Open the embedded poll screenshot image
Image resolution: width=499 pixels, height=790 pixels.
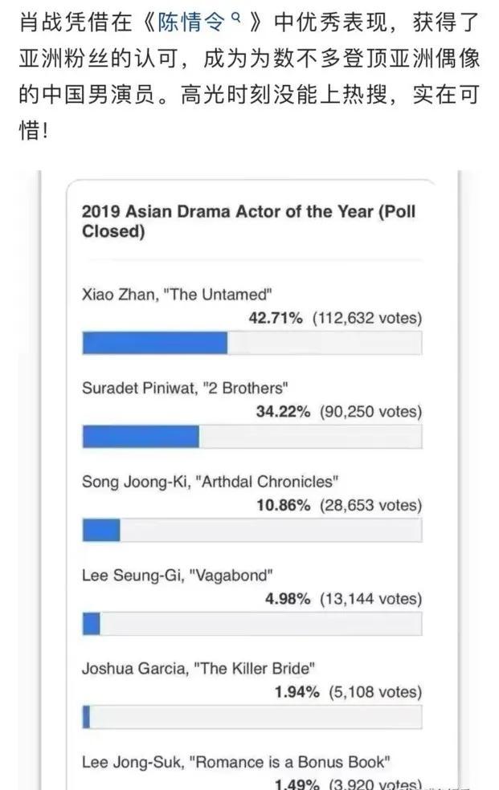click(249, 480)
